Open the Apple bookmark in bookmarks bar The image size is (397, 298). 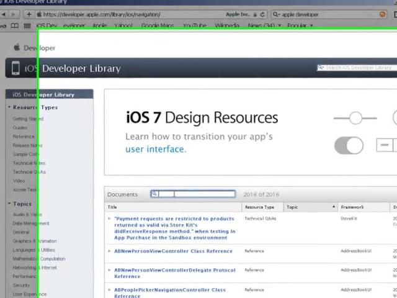tap(99, 25)
